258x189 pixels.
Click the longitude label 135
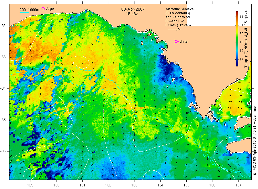(x=186, y=185)
